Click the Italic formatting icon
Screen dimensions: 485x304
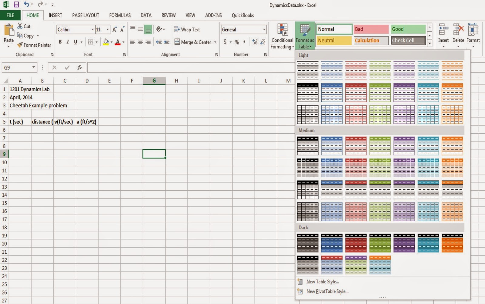click(x=67, y=42)
